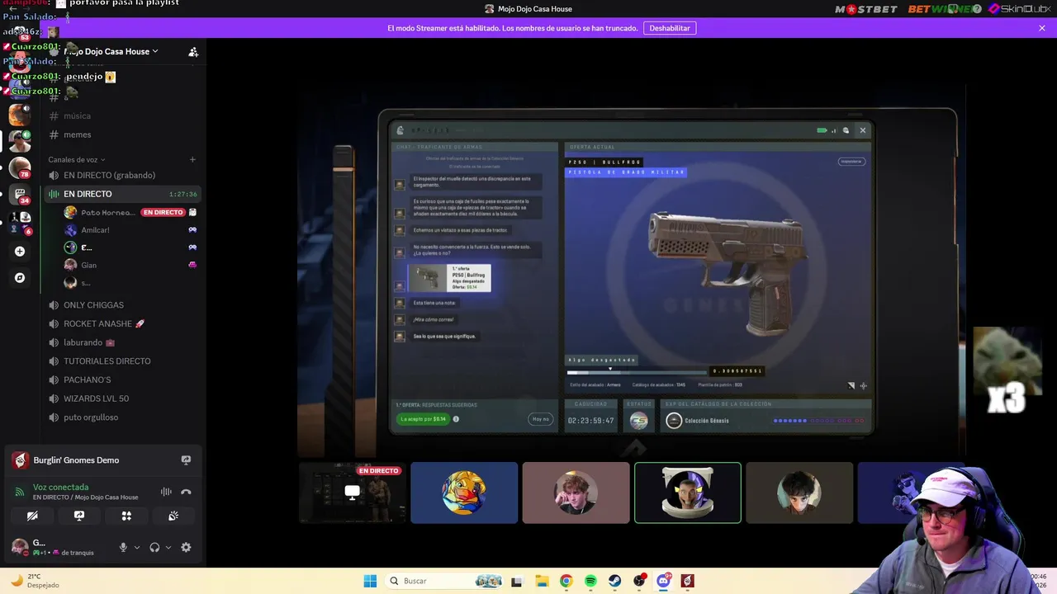Dismiss the streamer mode purple banner
The height and width of the screenshot is (594, 1057).
click(1042, 28)
